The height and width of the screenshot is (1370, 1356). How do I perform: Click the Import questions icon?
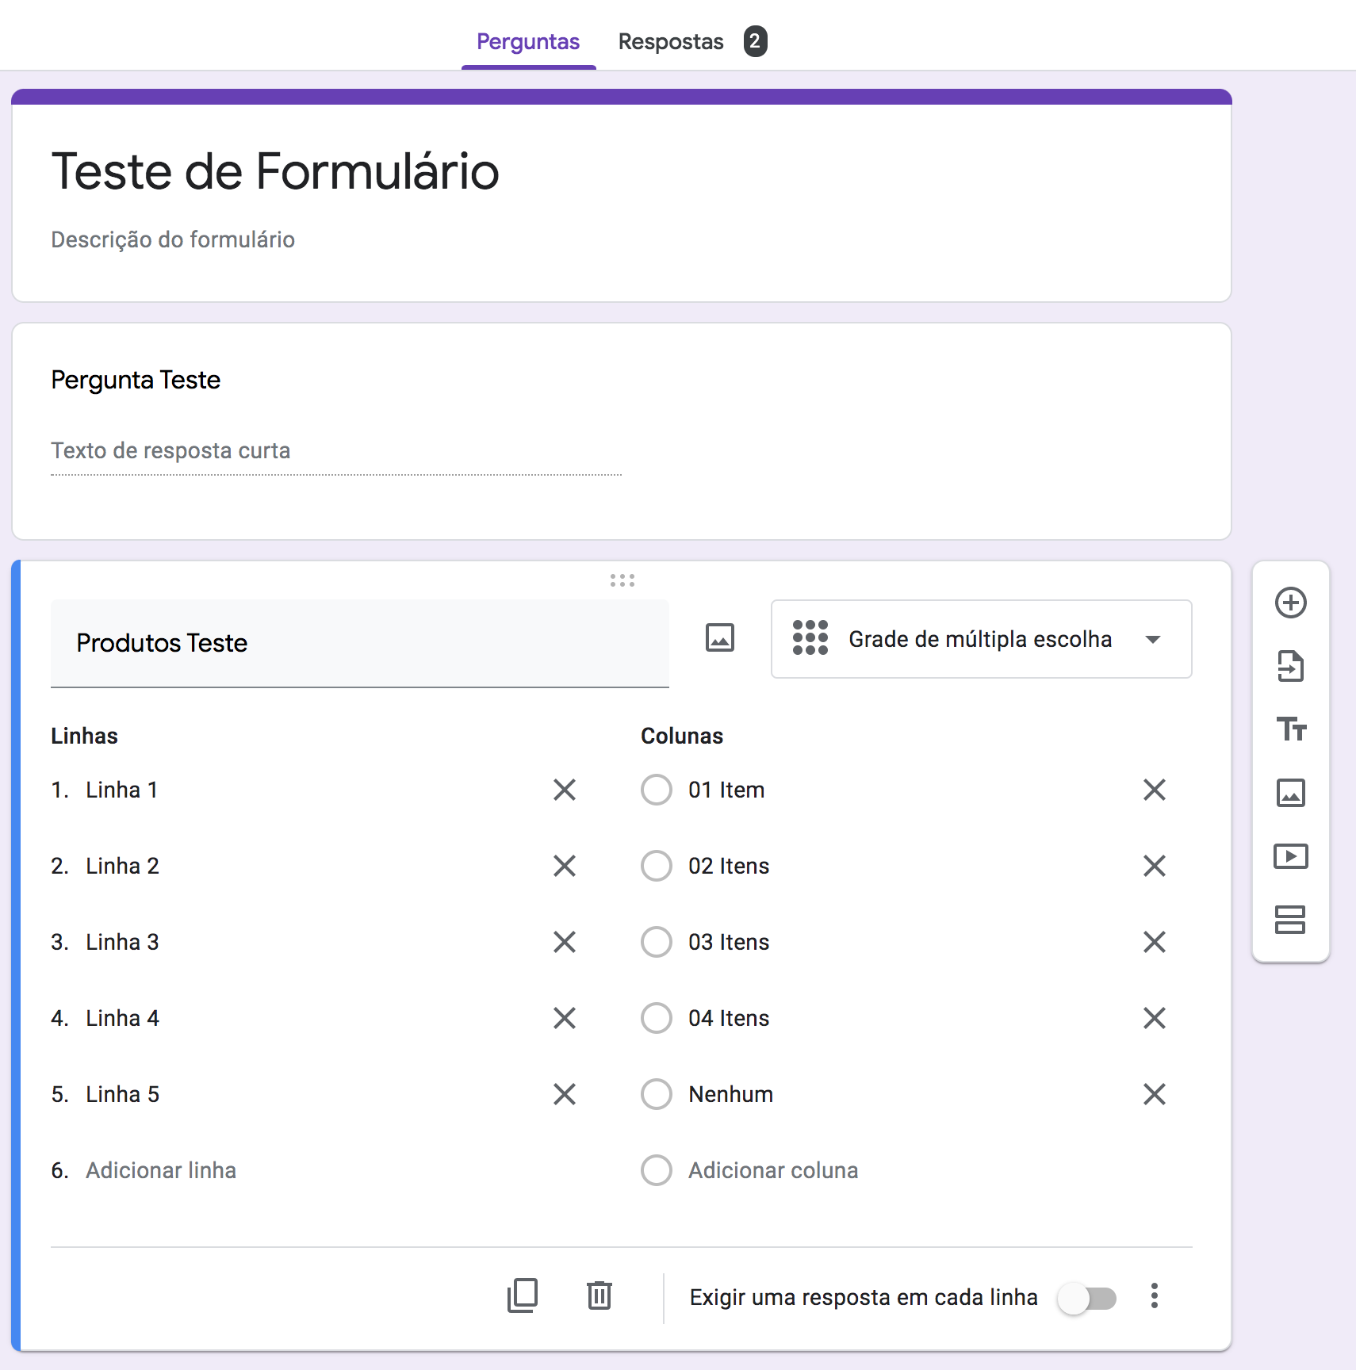pyautogui.click(x=1290, y=666)
